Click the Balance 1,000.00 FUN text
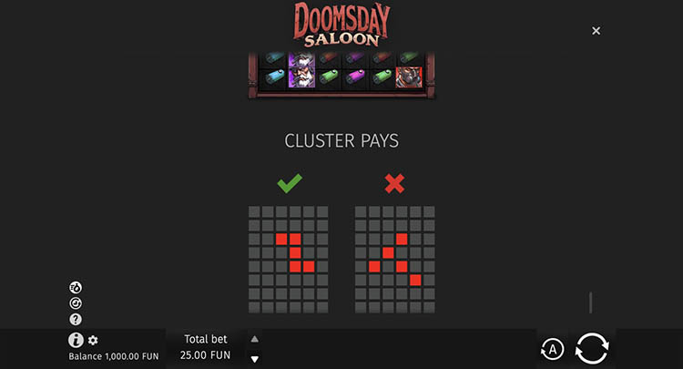 tap(114, 356)
